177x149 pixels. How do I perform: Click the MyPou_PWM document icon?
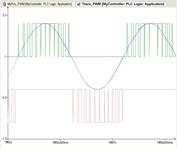coord(4,4)
